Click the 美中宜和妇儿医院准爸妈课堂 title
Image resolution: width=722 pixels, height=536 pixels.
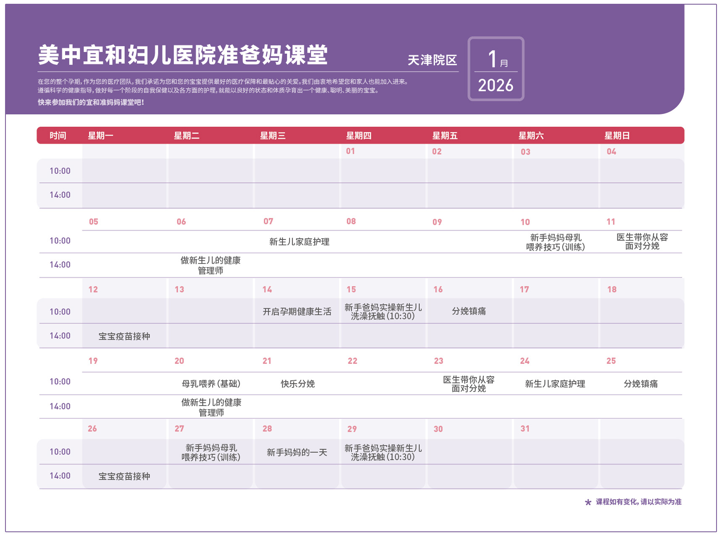coord(183,55)
